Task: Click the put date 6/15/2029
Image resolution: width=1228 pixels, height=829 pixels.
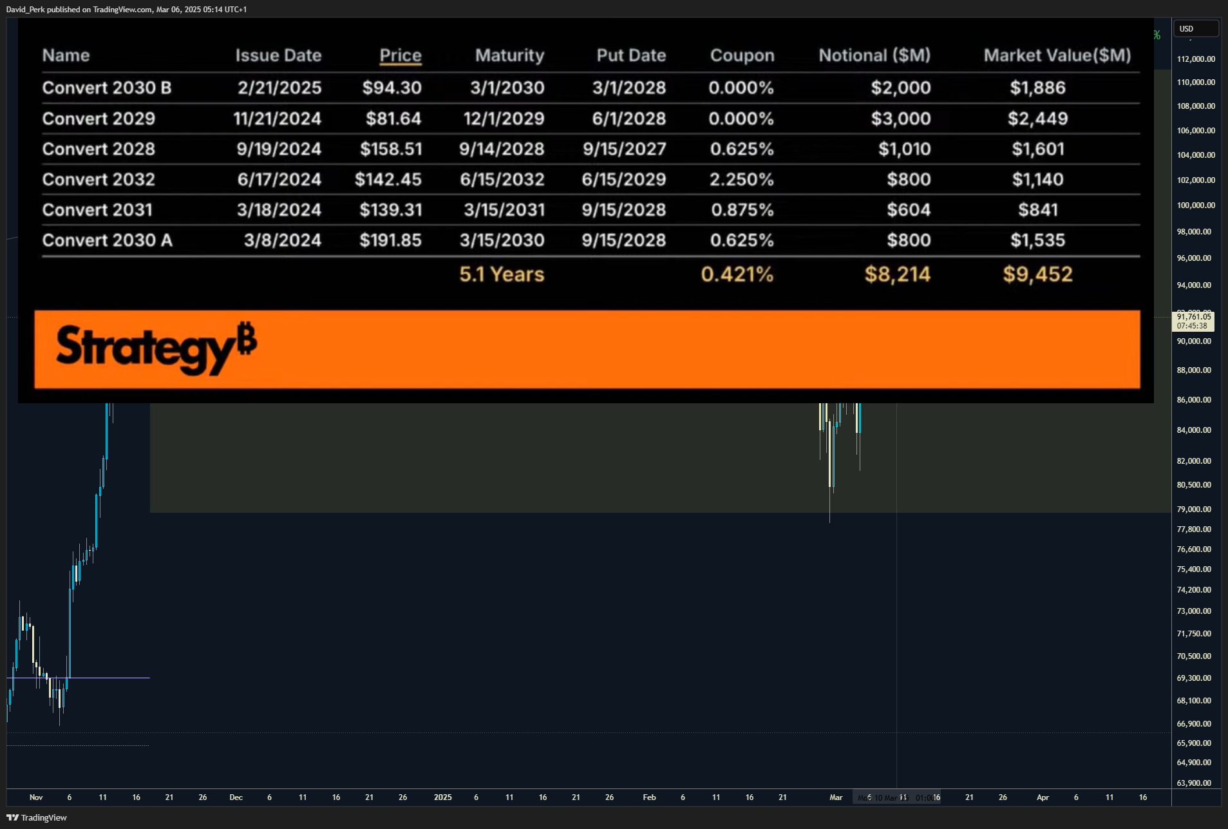Action: tap(624, 179)
